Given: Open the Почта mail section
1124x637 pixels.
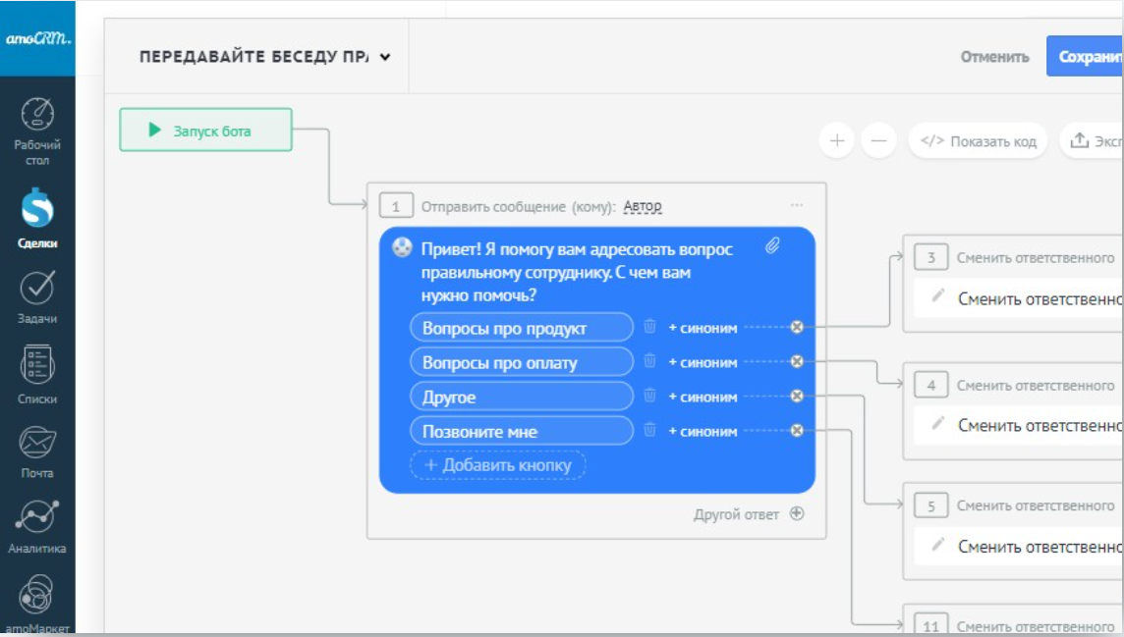Looking at the screenshot, I should pyautogui.click(x=37, y=451).
